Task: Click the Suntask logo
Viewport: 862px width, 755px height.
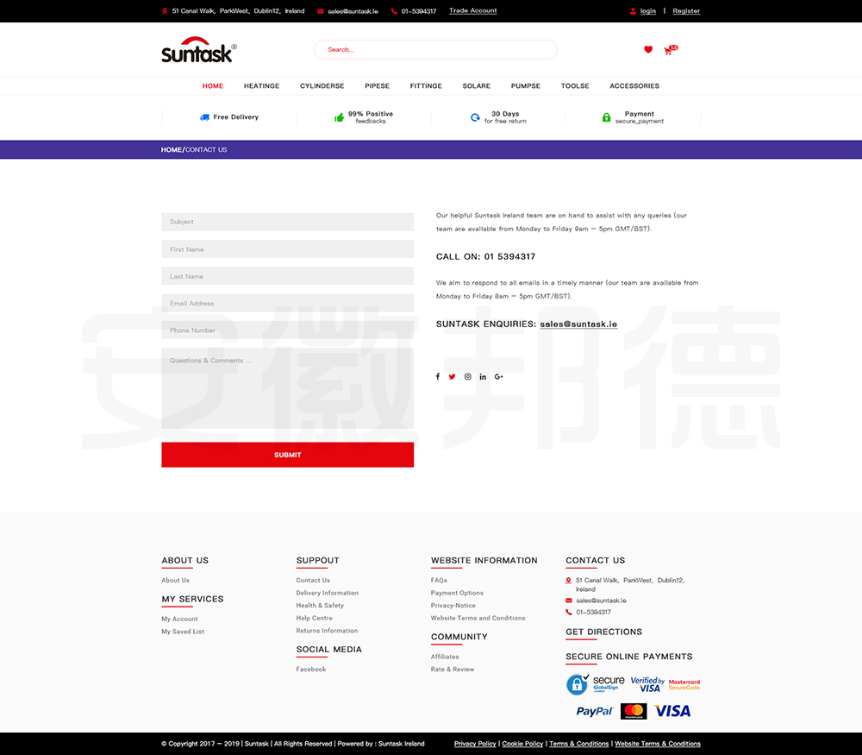Action: (x=198, y=50)
